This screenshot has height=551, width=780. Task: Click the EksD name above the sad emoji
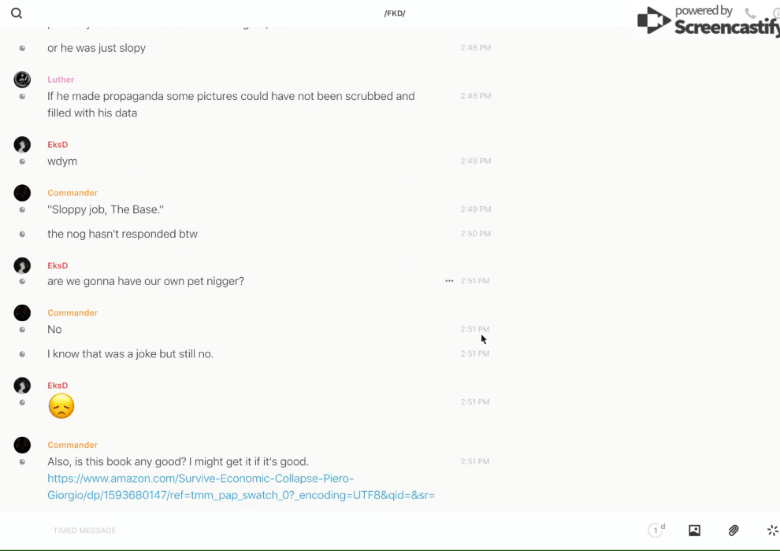58,386
